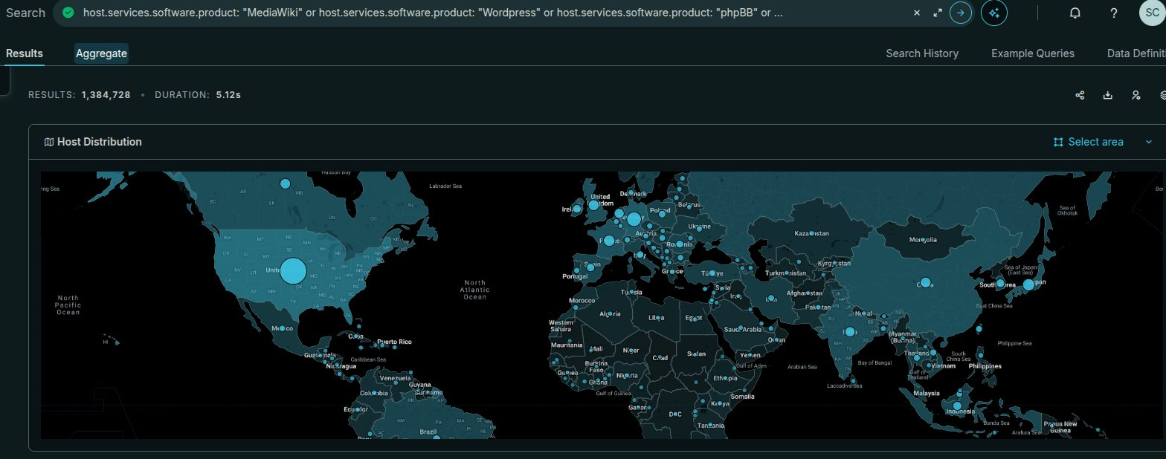Viewport: 1166px width, 459px height.
Task: Click the duration value 5.12s
Action: tap(228, 95)
